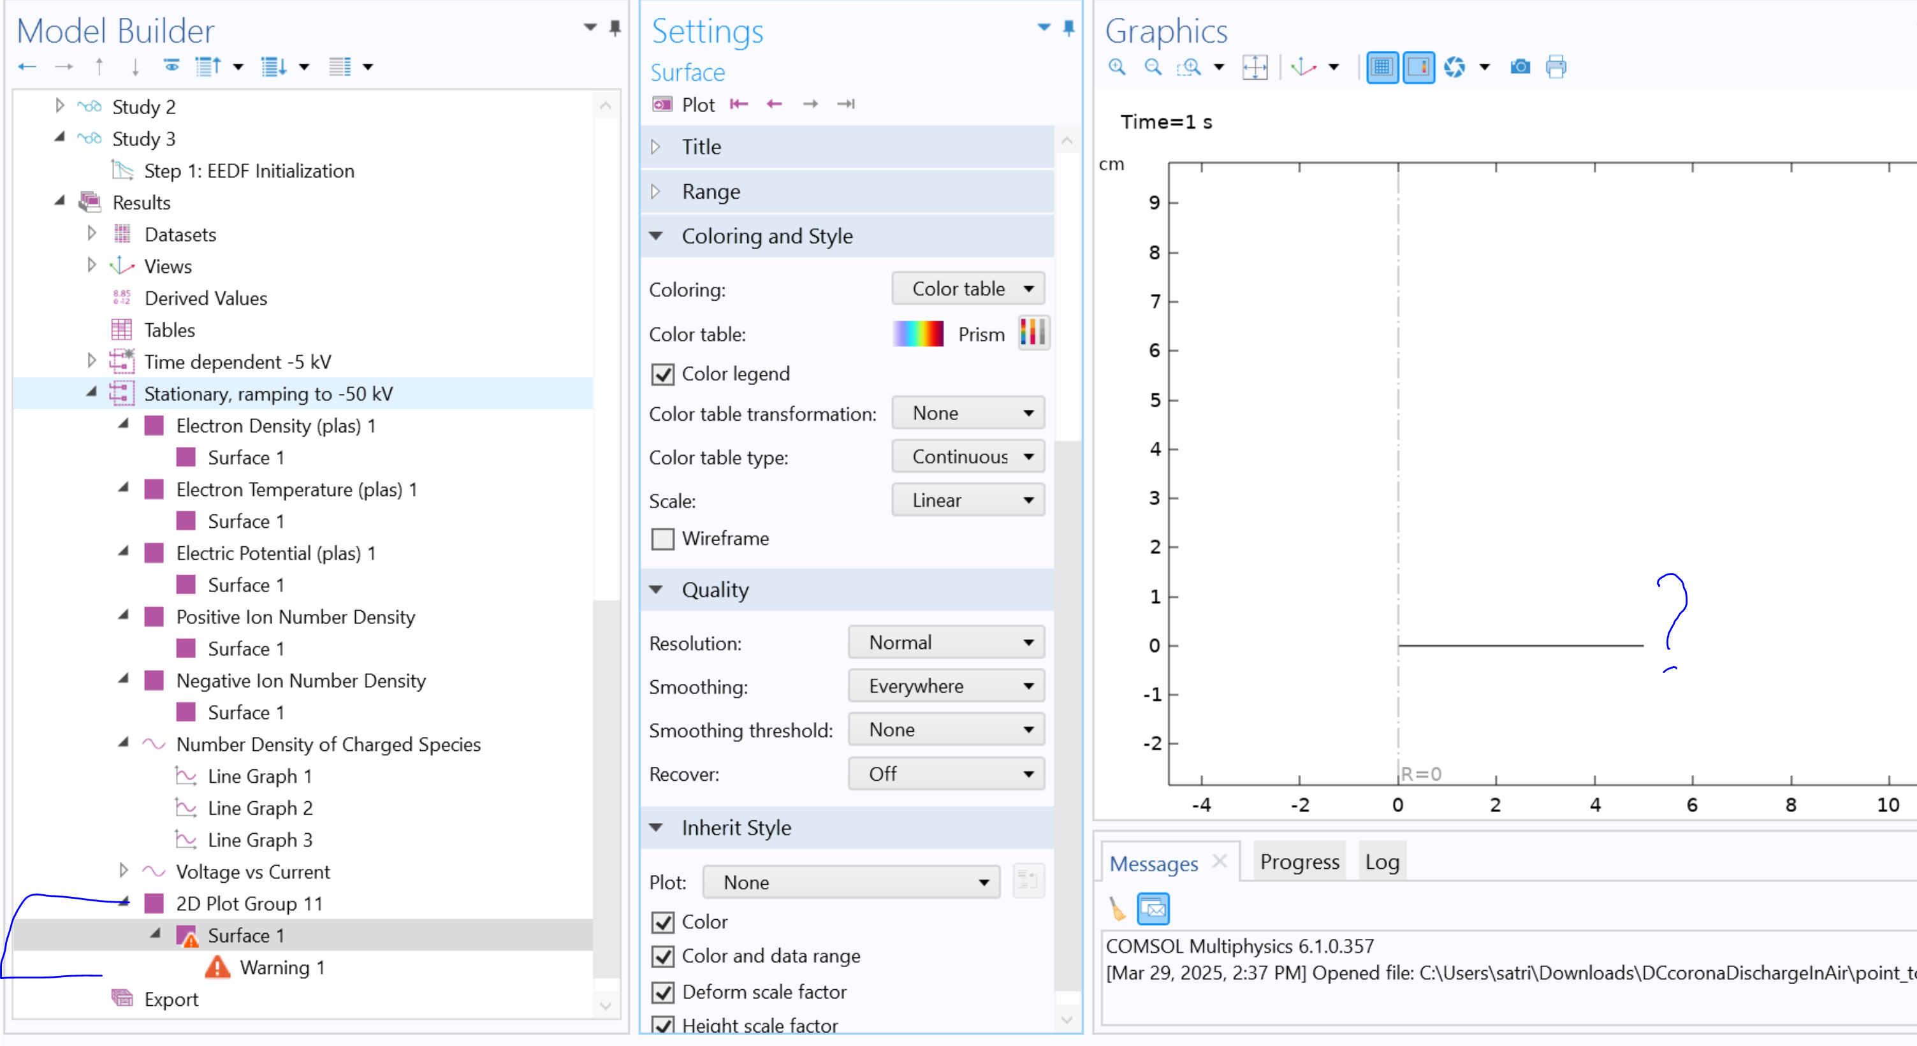Switch to the Progress tab
The image size is (1917, 1046).
(x=1299, y=862)
